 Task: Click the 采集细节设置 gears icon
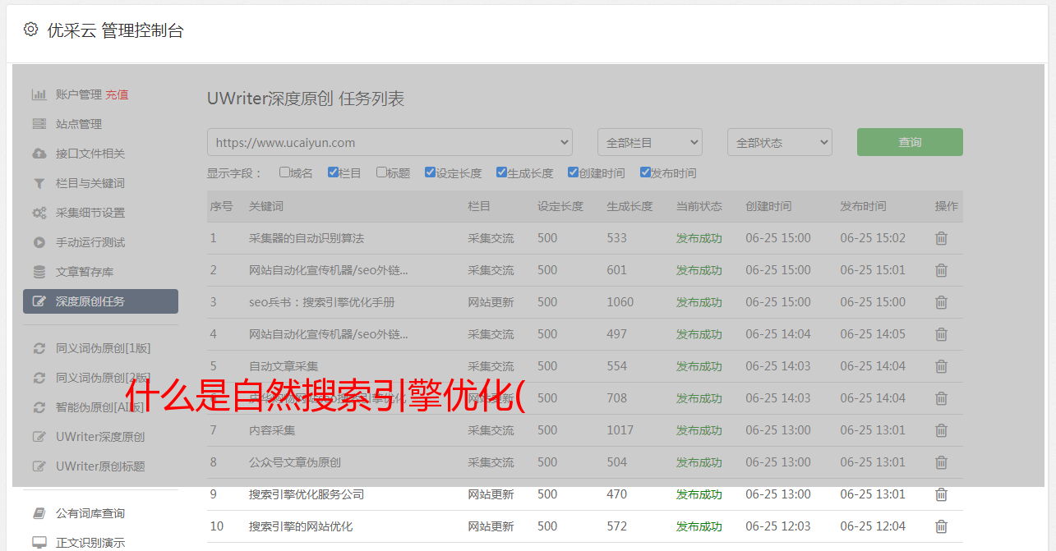coord(39,213)
